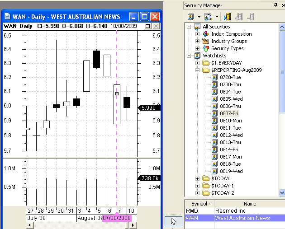Click the icon beside 0814-Fri watchlist
Screen dimensions: 285x229
pos(214,150)
